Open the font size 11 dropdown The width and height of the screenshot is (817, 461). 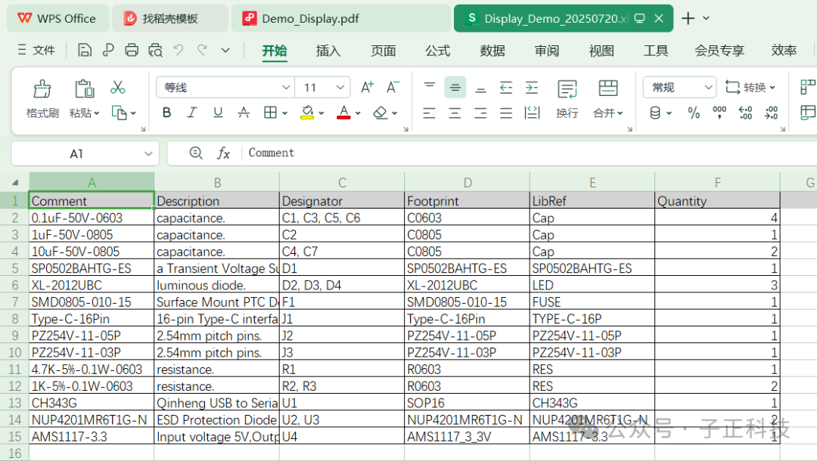[340, 87]
